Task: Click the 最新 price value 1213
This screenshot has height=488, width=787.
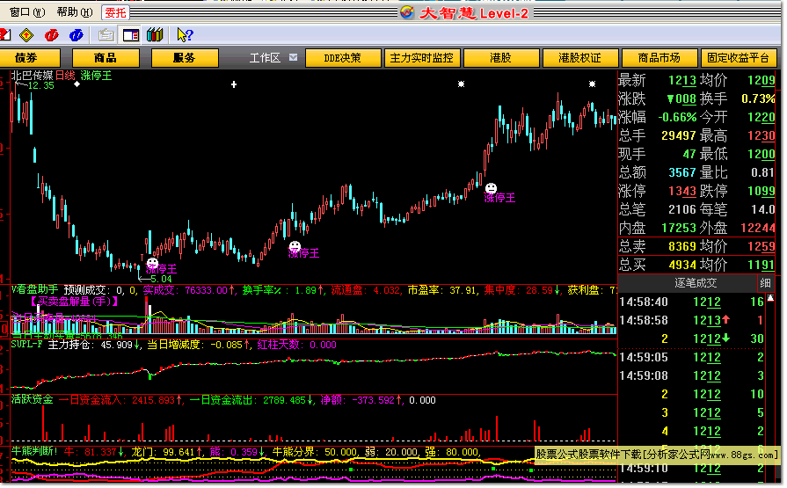Action: [682, 80]
